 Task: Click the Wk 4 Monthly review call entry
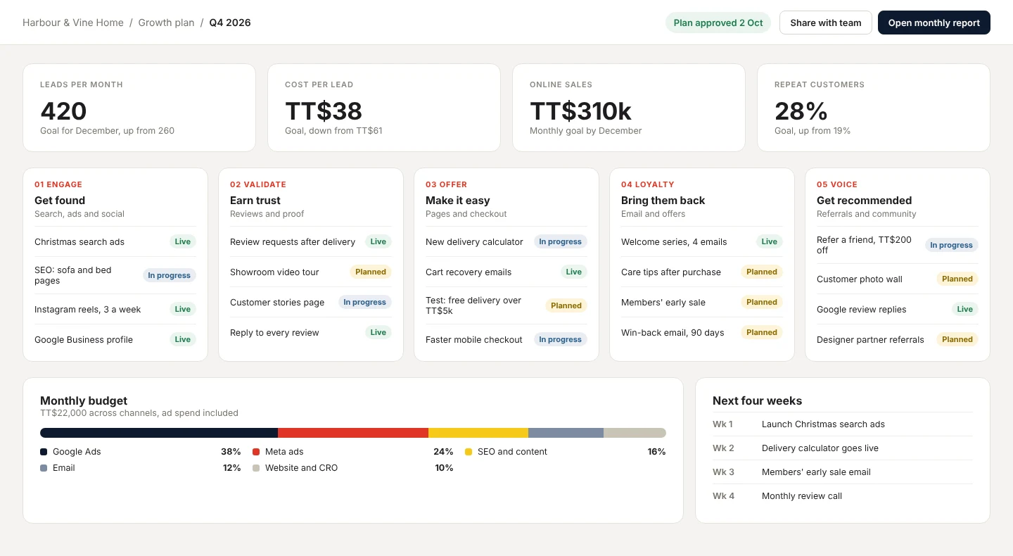click(x=843, y=496)
